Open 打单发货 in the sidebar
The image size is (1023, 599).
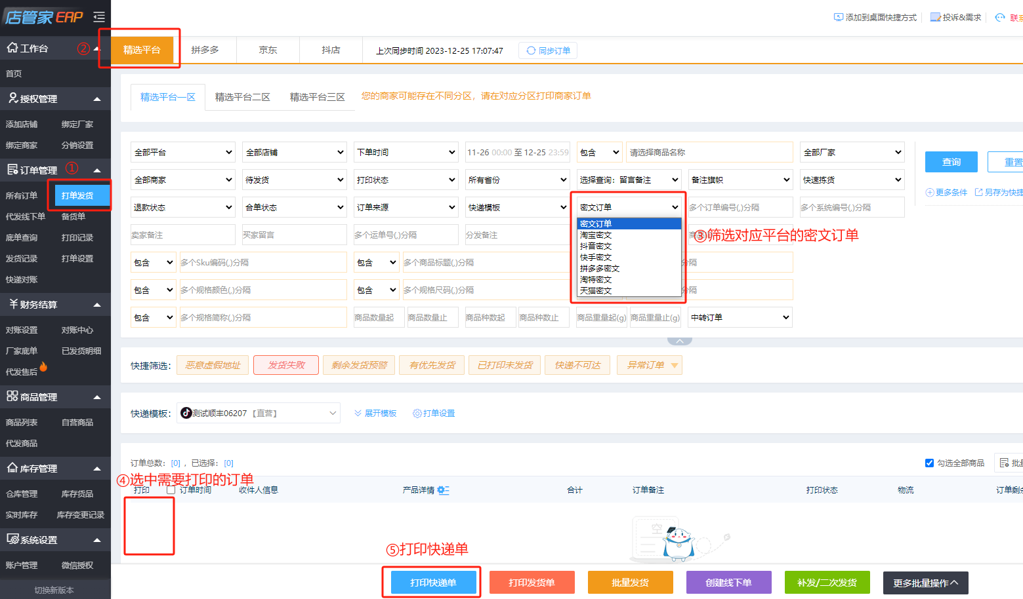click(x=82, y=195)
